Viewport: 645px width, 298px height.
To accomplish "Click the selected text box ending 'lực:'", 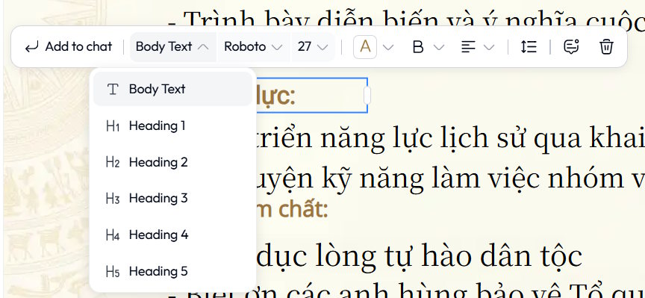I will point(311,95).
